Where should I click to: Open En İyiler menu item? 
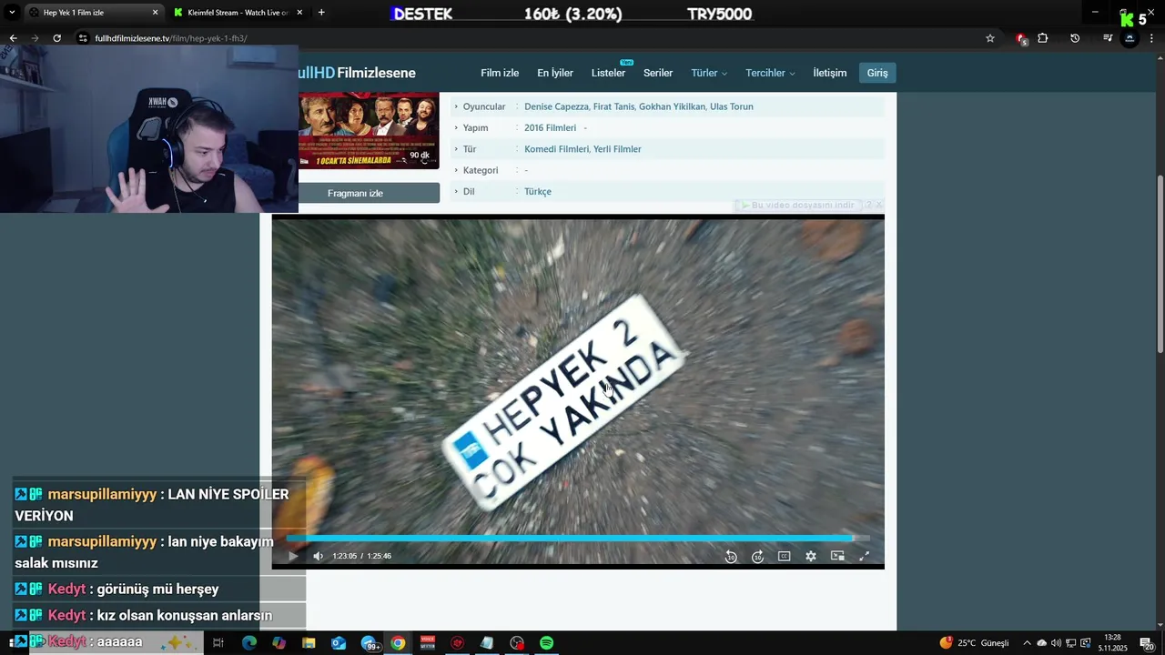[555, 73]
